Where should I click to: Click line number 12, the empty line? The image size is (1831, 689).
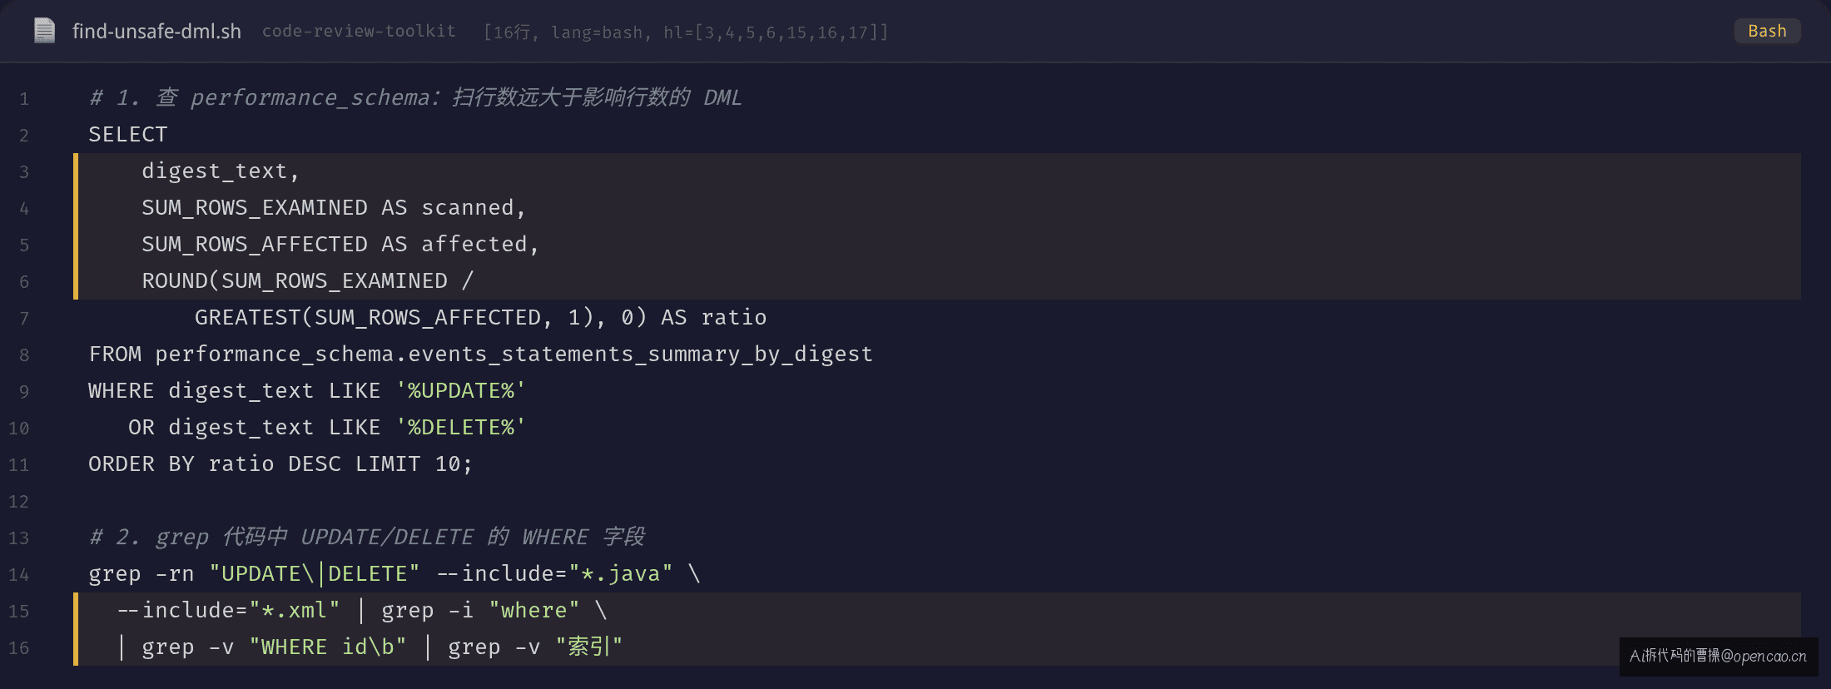[19, 502]
